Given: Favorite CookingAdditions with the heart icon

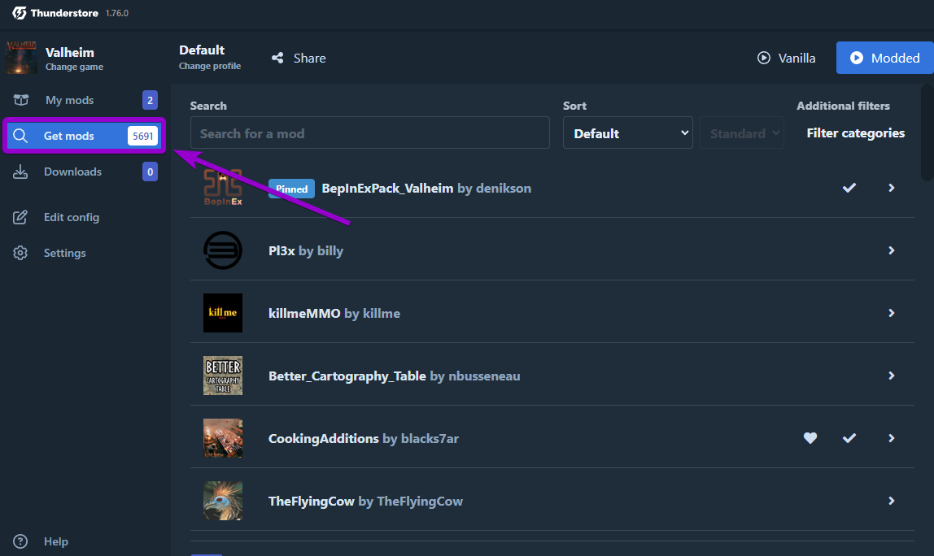Looking at the screenshot, I should (x=810, y=438).
